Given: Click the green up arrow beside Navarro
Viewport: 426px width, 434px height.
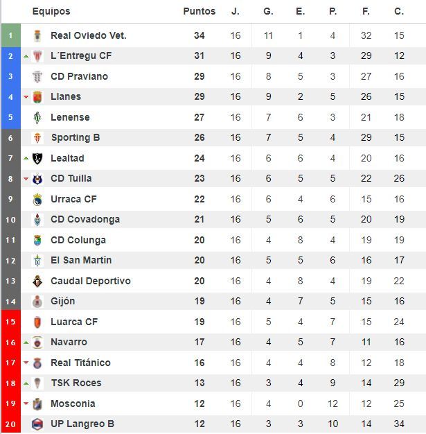Looking at the screenshot, I should [x=26, y=342].
